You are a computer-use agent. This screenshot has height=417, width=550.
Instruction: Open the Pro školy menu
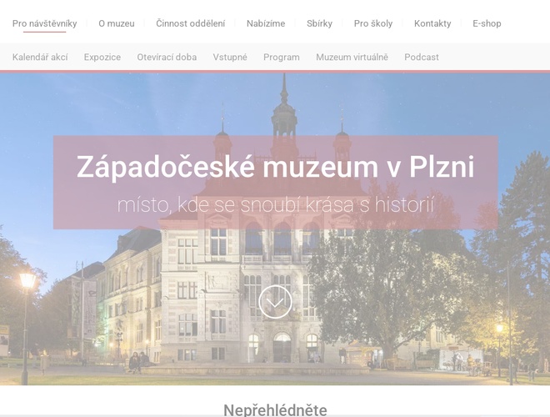pyautogui.click(x=372, y=23)
